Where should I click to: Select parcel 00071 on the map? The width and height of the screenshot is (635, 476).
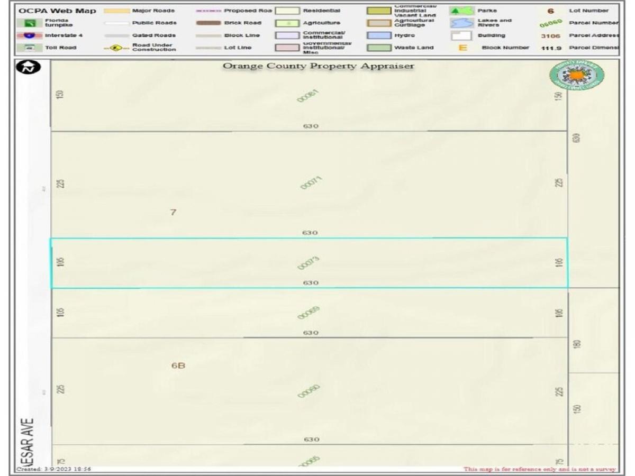point(311,183)
